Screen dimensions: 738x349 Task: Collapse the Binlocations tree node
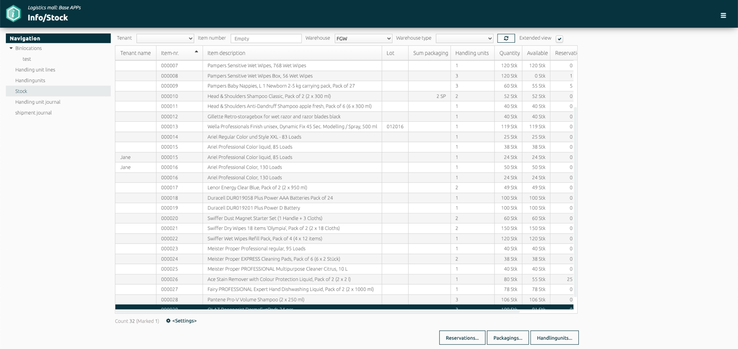(11, 48)
